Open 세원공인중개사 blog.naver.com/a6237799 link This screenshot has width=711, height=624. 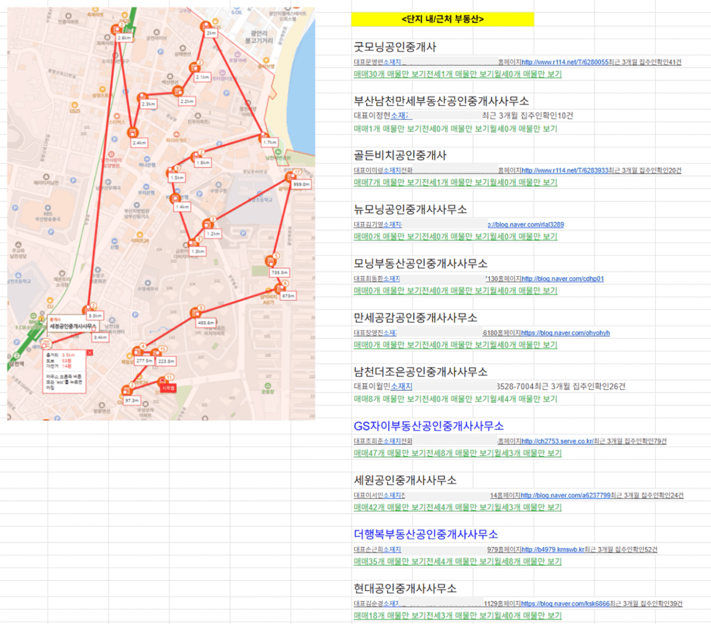pos(565,496)
